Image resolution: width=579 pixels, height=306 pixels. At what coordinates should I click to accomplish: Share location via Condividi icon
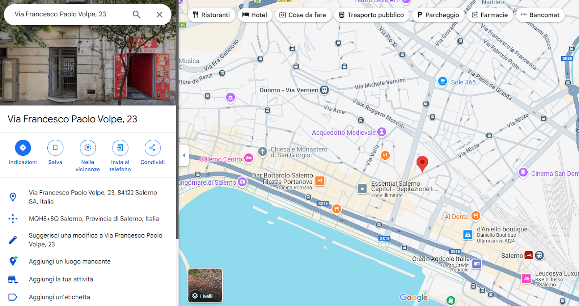pyautogui.click(x=152, y=152)
